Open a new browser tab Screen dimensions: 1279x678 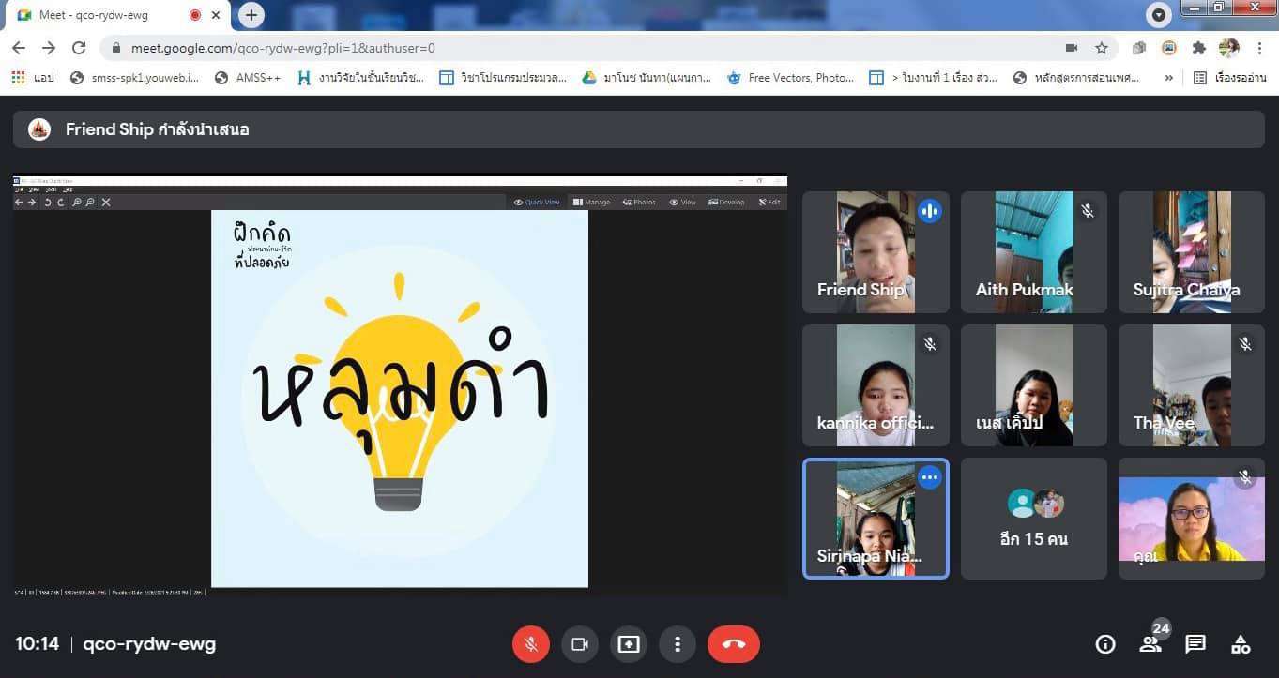(251, 15)
